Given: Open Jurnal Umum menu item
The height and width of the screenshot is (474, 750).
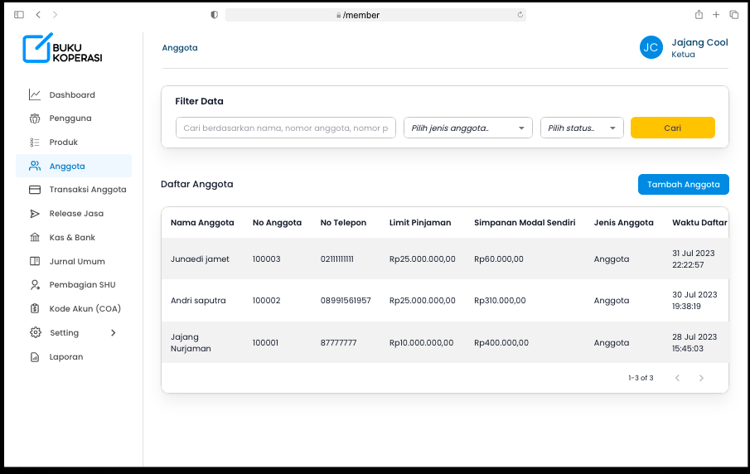Looking at the screenshot, I should coord(74,262).
